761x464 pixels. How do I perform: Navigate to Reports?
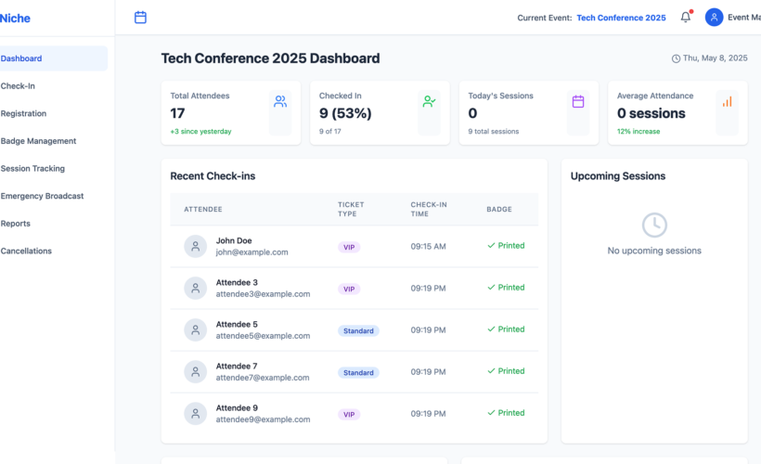pyautogui.click(x=16, y=224)
